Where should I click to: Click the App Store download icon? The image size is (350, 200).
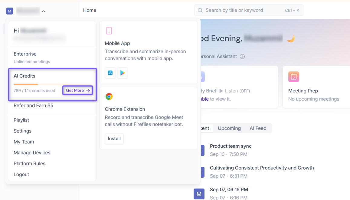[x=110, y=73]
